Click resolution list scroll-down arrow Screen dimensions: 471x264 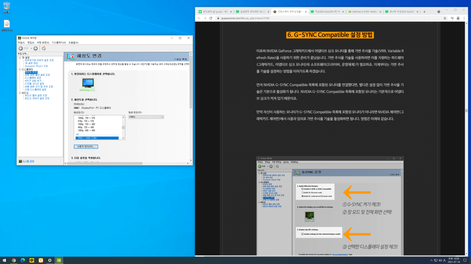124,138
